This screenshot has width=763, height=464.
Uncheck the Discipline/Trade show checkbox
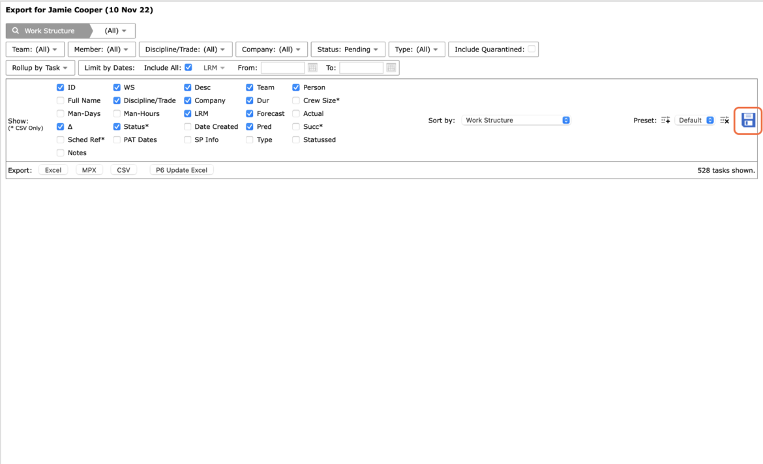(x=117, y=100)
